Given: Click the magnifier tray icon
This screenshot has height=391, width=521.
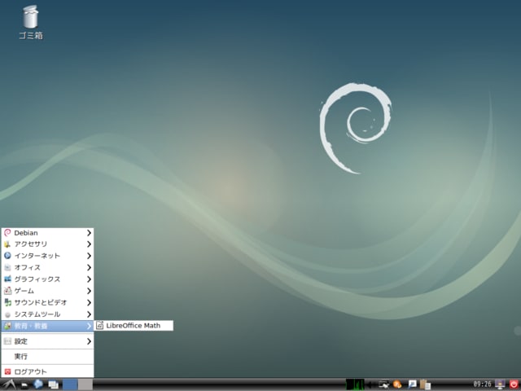Looking at the screenshot, I should [412, 384].
